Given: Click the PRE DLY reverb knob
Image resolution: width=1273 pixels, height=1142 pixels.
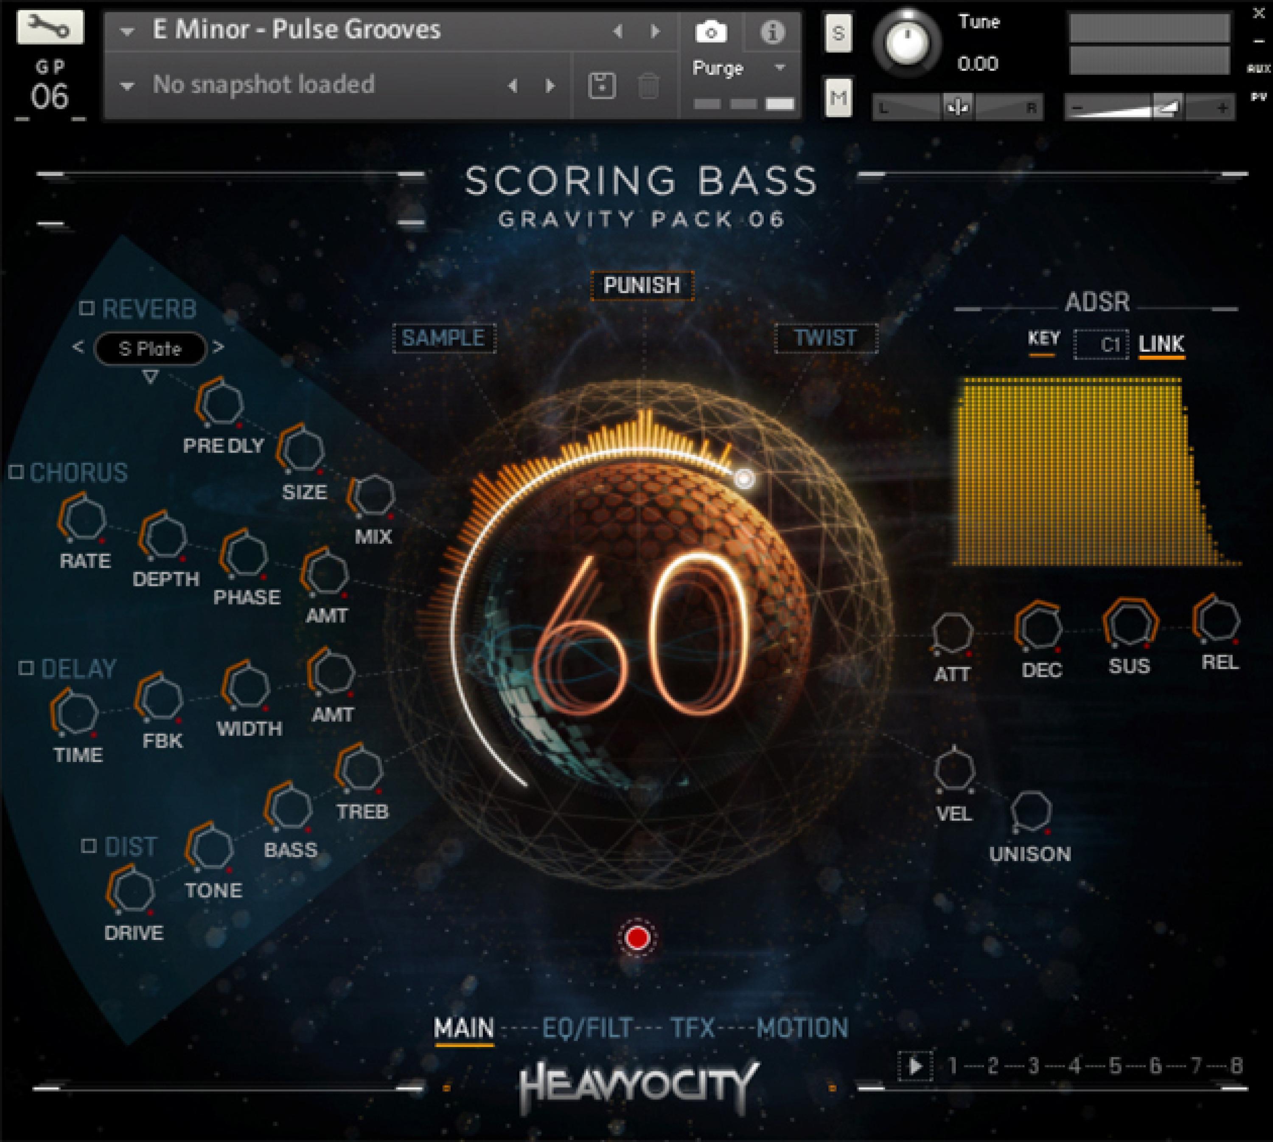Looking at the screenshot, I should pyautogui.click(x=220, y=403).
